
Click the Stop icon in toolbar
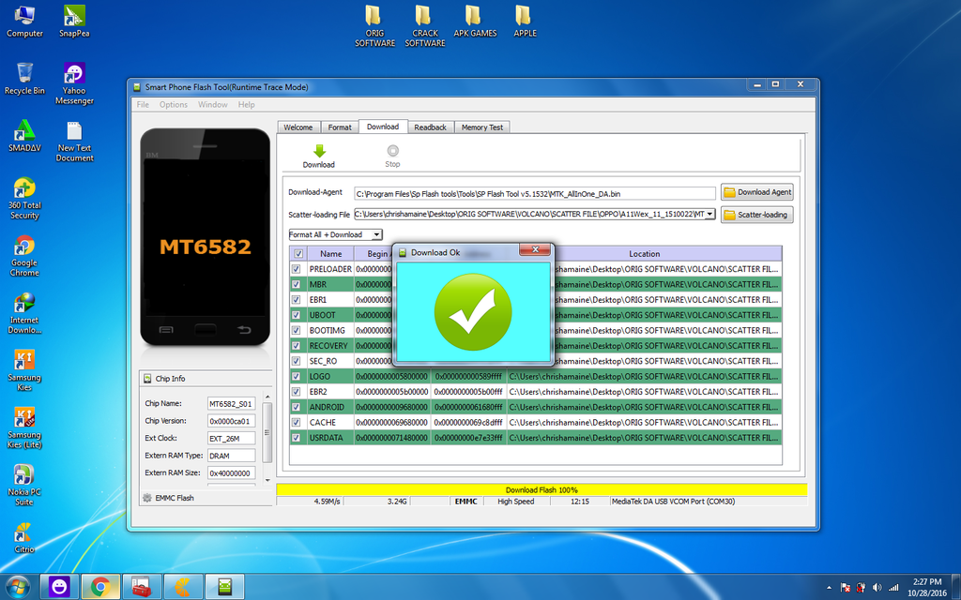[392, 151]
